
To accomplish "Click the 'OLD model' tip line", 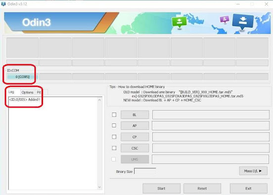I will click(178, 92).
